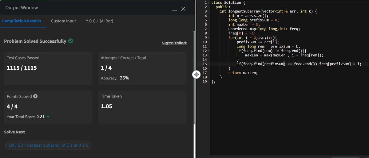Click the 'public:' code line

[223, 7]
